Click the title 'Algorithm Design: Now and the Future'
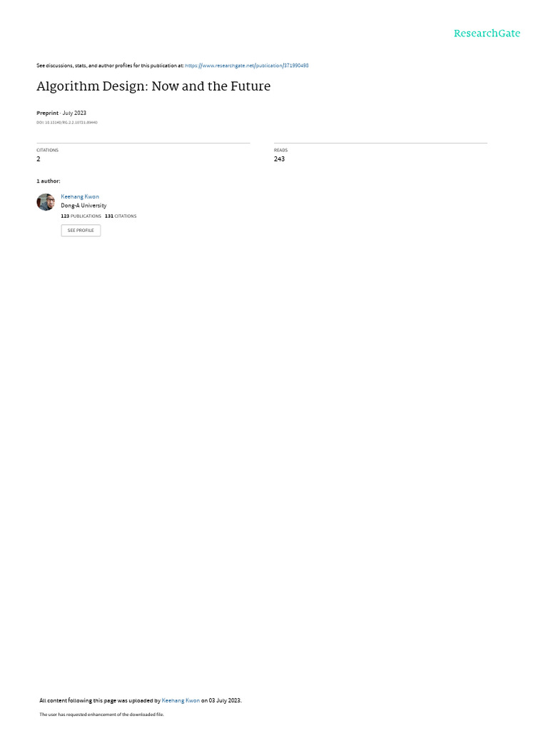The height and width of the screenshot is (731, 548). click(153, 86)
